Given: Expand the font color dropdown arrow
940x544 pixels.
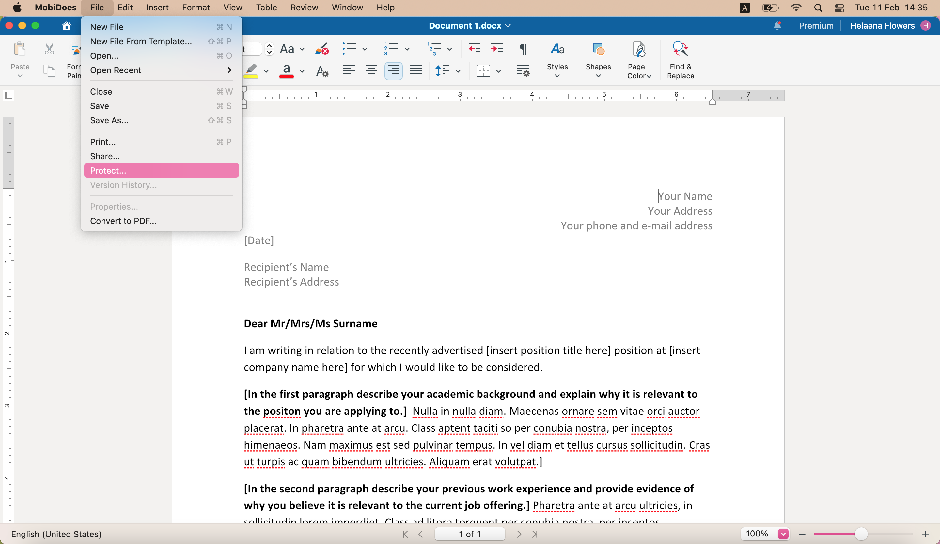Looking at the screenshot, I should click(302, 71).
